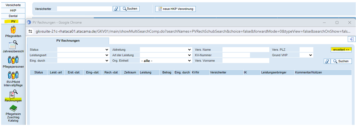The width and height of the screenshot is (356, 126).
Task: Open RV-Pflicht Intervallpflege icon
Action: 13,75
